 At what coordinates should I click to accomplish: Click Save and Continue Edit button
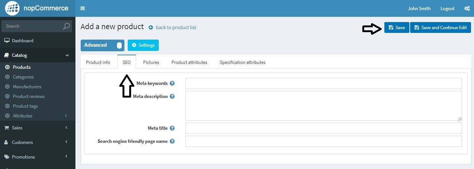[440, 28]
